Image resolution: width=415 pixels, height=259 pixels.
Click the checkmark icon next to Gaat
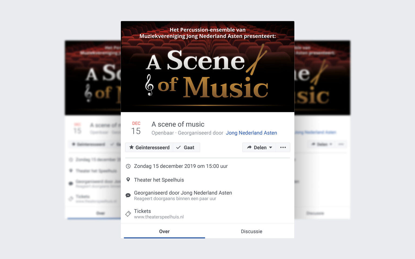point(178,147)
